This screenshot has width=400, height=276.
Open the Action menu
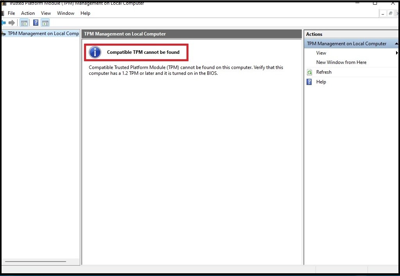pos(28,13)
